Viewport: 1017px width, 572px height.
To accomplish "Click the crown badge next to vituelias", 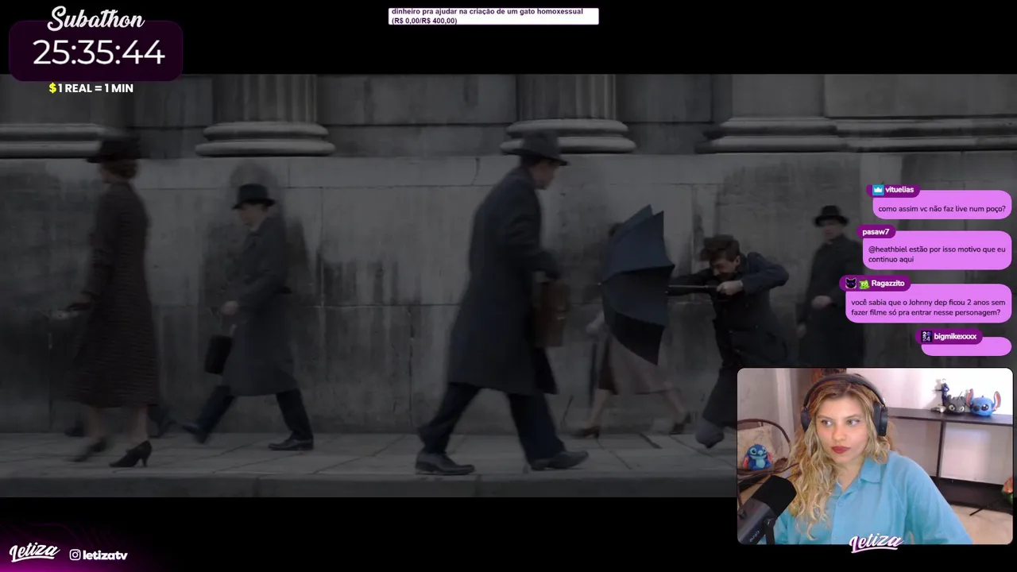I will coord(877,190).
